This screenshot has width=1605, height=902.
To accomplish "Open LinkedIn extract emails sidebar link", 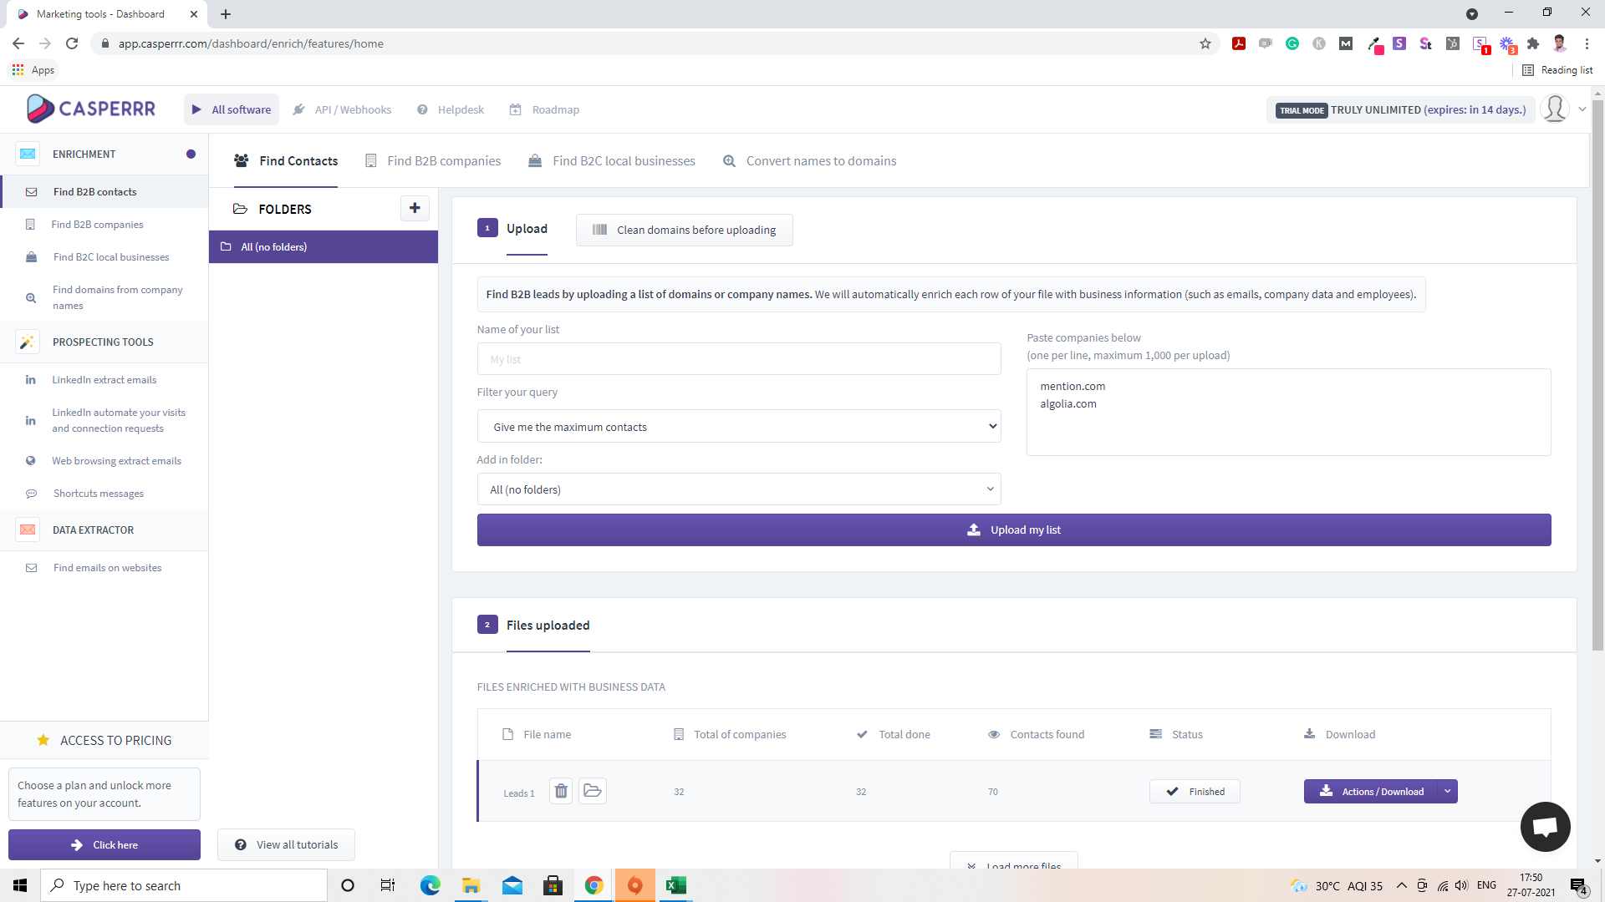I will point(104,380).
